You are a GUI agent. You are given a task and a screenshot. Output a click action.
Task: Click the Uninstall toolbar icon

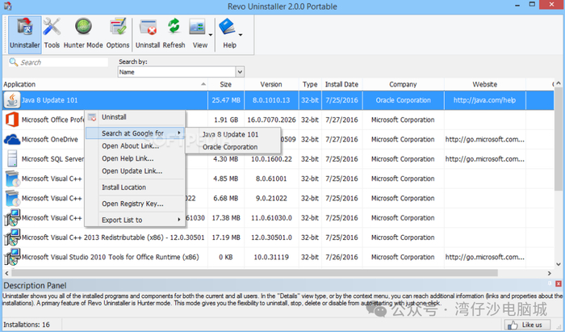click(148, 34)
